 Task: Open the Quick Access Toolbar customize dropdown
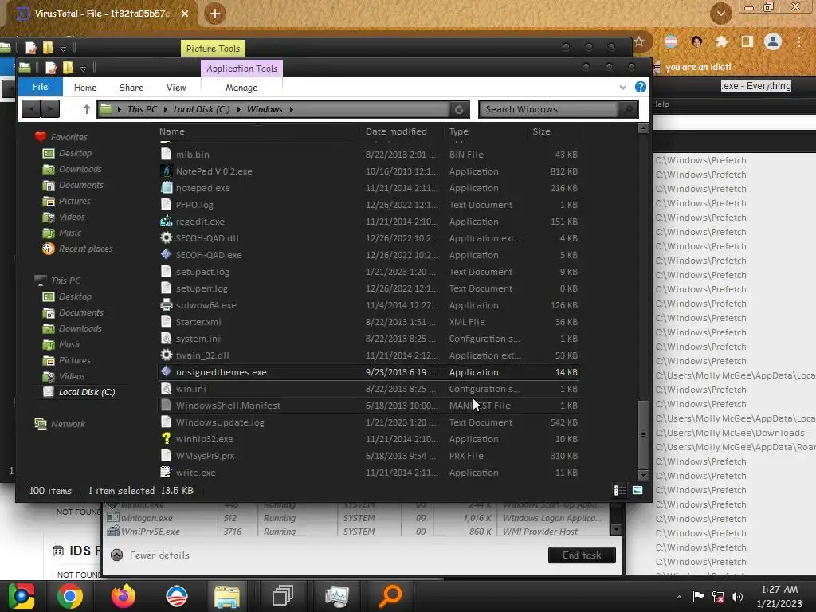(83, 69)
